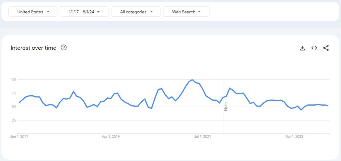Click the 50 value on the y-axis
341x161 pixels.
click(14, 107)
